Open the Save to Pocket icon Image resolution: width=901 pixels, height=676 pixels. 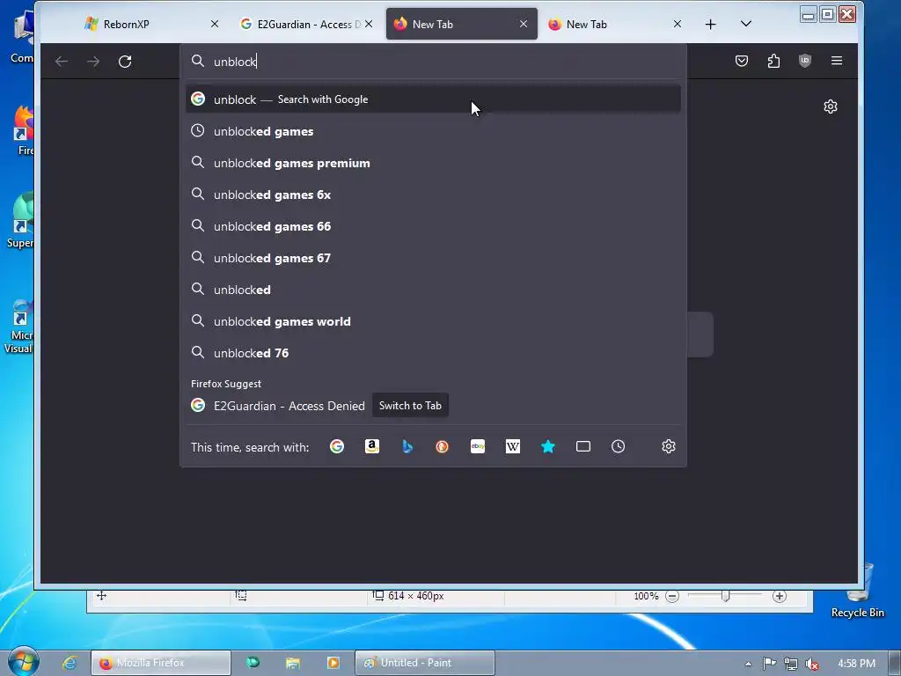pyautogui.click(x=742, y=61)
